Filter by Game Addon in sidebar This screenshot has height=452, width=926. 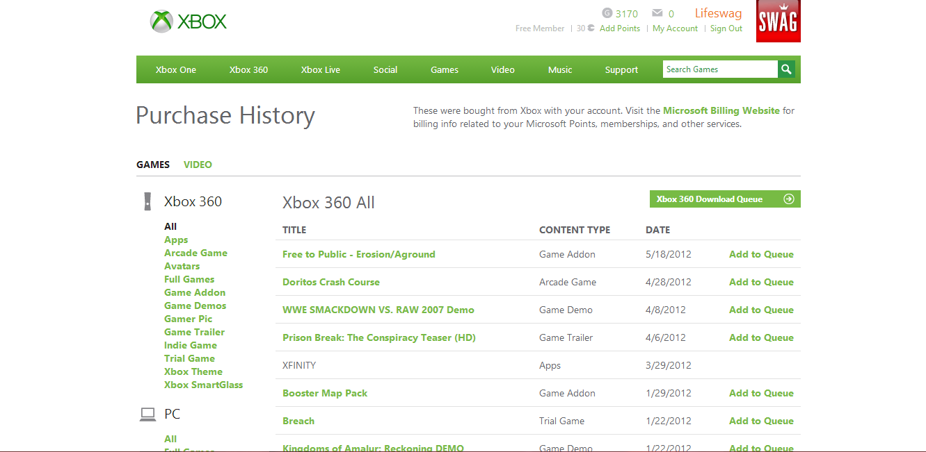(x=195, y=292)
